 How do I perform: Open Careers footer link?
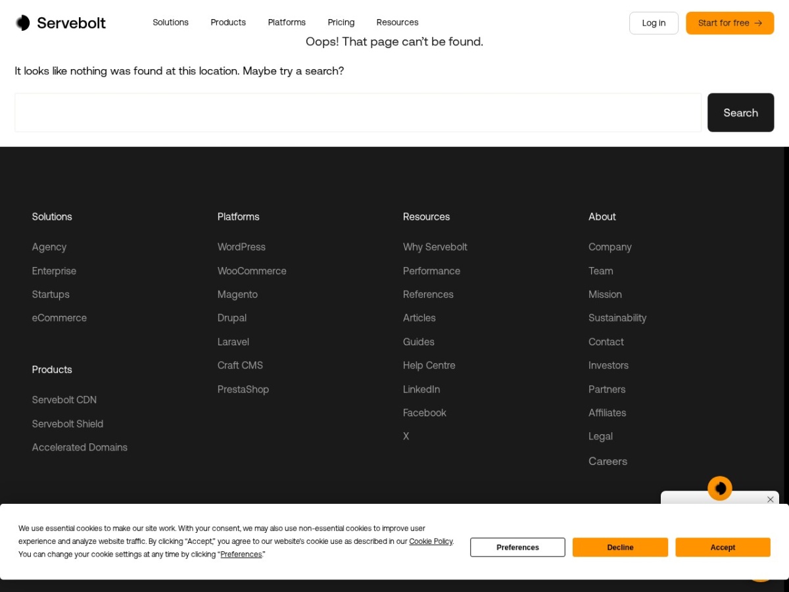click(x=608, y=461)
